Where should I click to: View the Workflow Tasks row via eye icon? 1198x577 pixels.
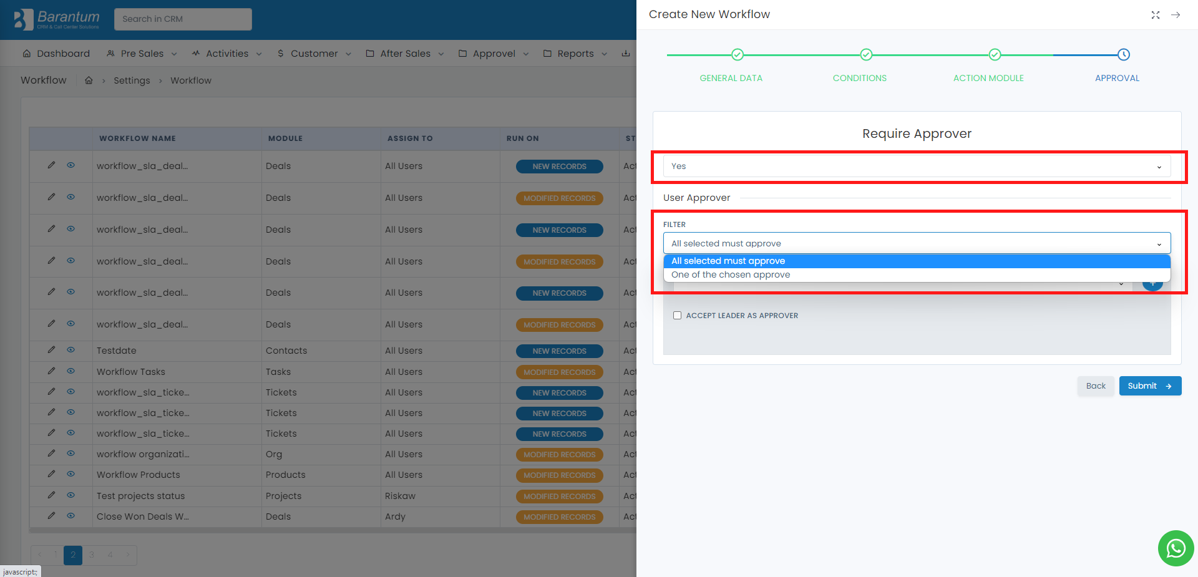(71, 371)
